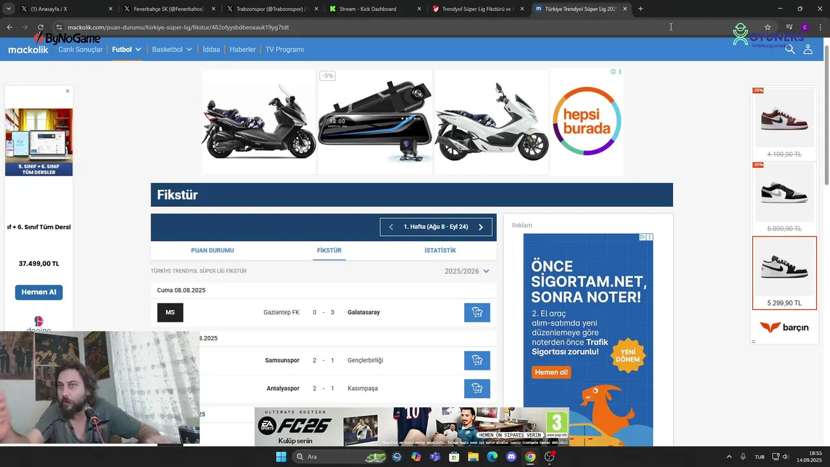Open the mackolik site search icon
This screenshot has width=830, height=467.
790,49
